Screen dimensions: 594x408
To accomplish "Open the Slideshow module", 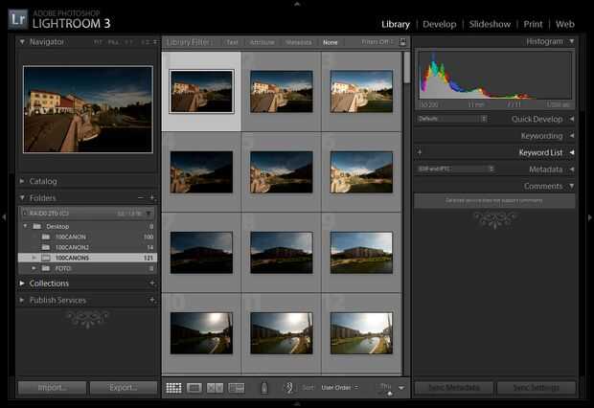I will click(490, 24).
